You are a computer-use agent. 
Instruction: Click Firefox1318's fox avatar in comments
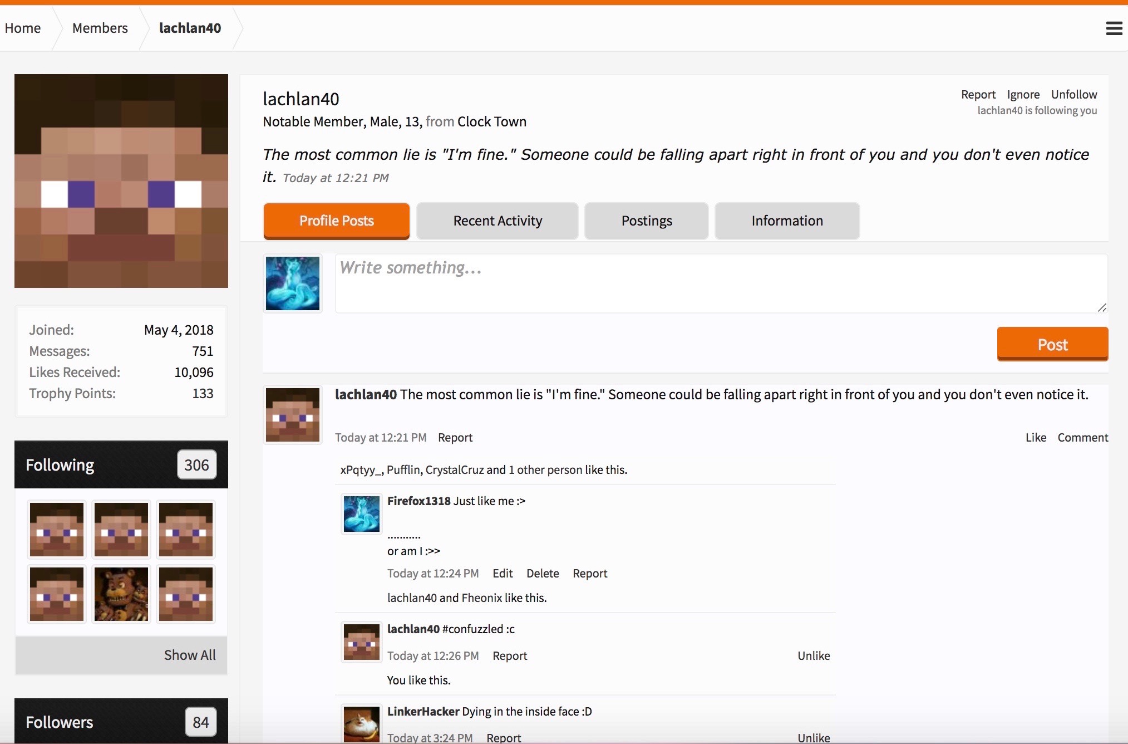click(362, 514)
